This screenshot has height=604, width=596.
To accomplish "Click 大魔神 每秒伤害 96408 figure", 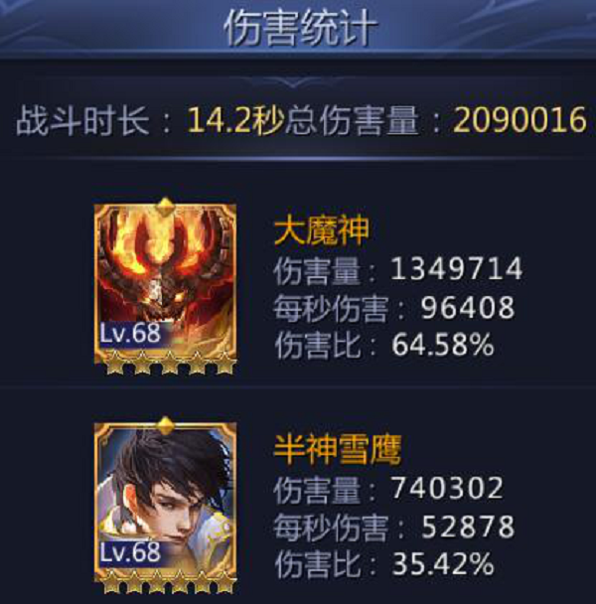I will point(467,307).
